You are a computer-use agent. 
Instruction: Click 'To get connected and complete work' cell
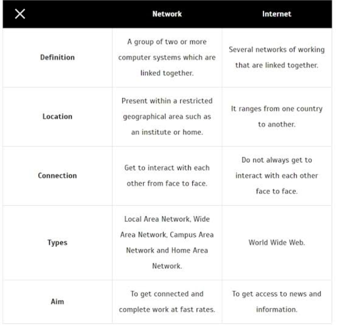coord(167,301)
